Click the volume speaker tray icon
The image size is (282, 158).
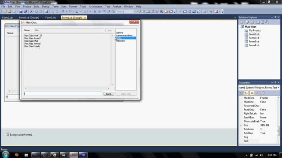tap(261, 155)
